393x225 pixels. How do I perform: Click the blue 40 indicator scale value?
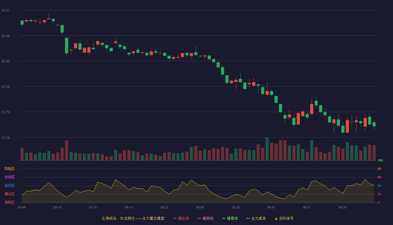coord(379,186)
